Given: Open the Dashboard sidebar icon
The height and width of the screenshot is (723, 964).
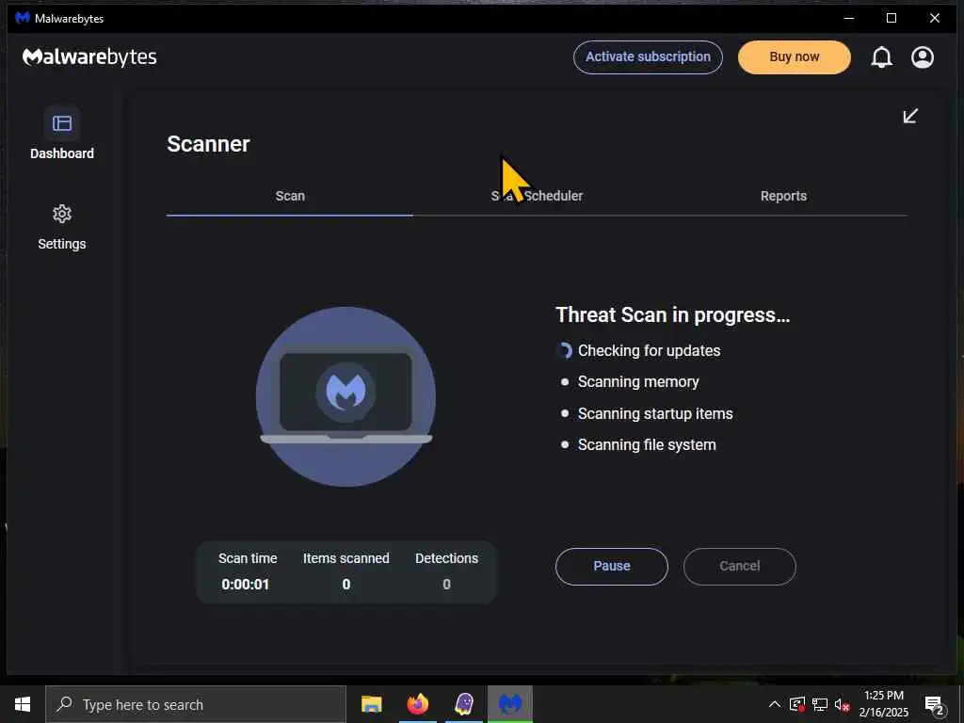Looking at the screenshot, I should (62, 123).
